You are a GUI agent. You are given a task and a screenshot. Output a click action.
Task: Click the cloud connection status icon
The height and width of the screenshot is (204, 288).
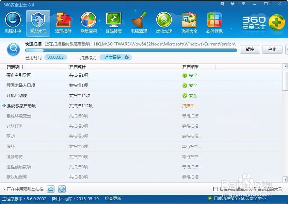(x=210, y=198)
